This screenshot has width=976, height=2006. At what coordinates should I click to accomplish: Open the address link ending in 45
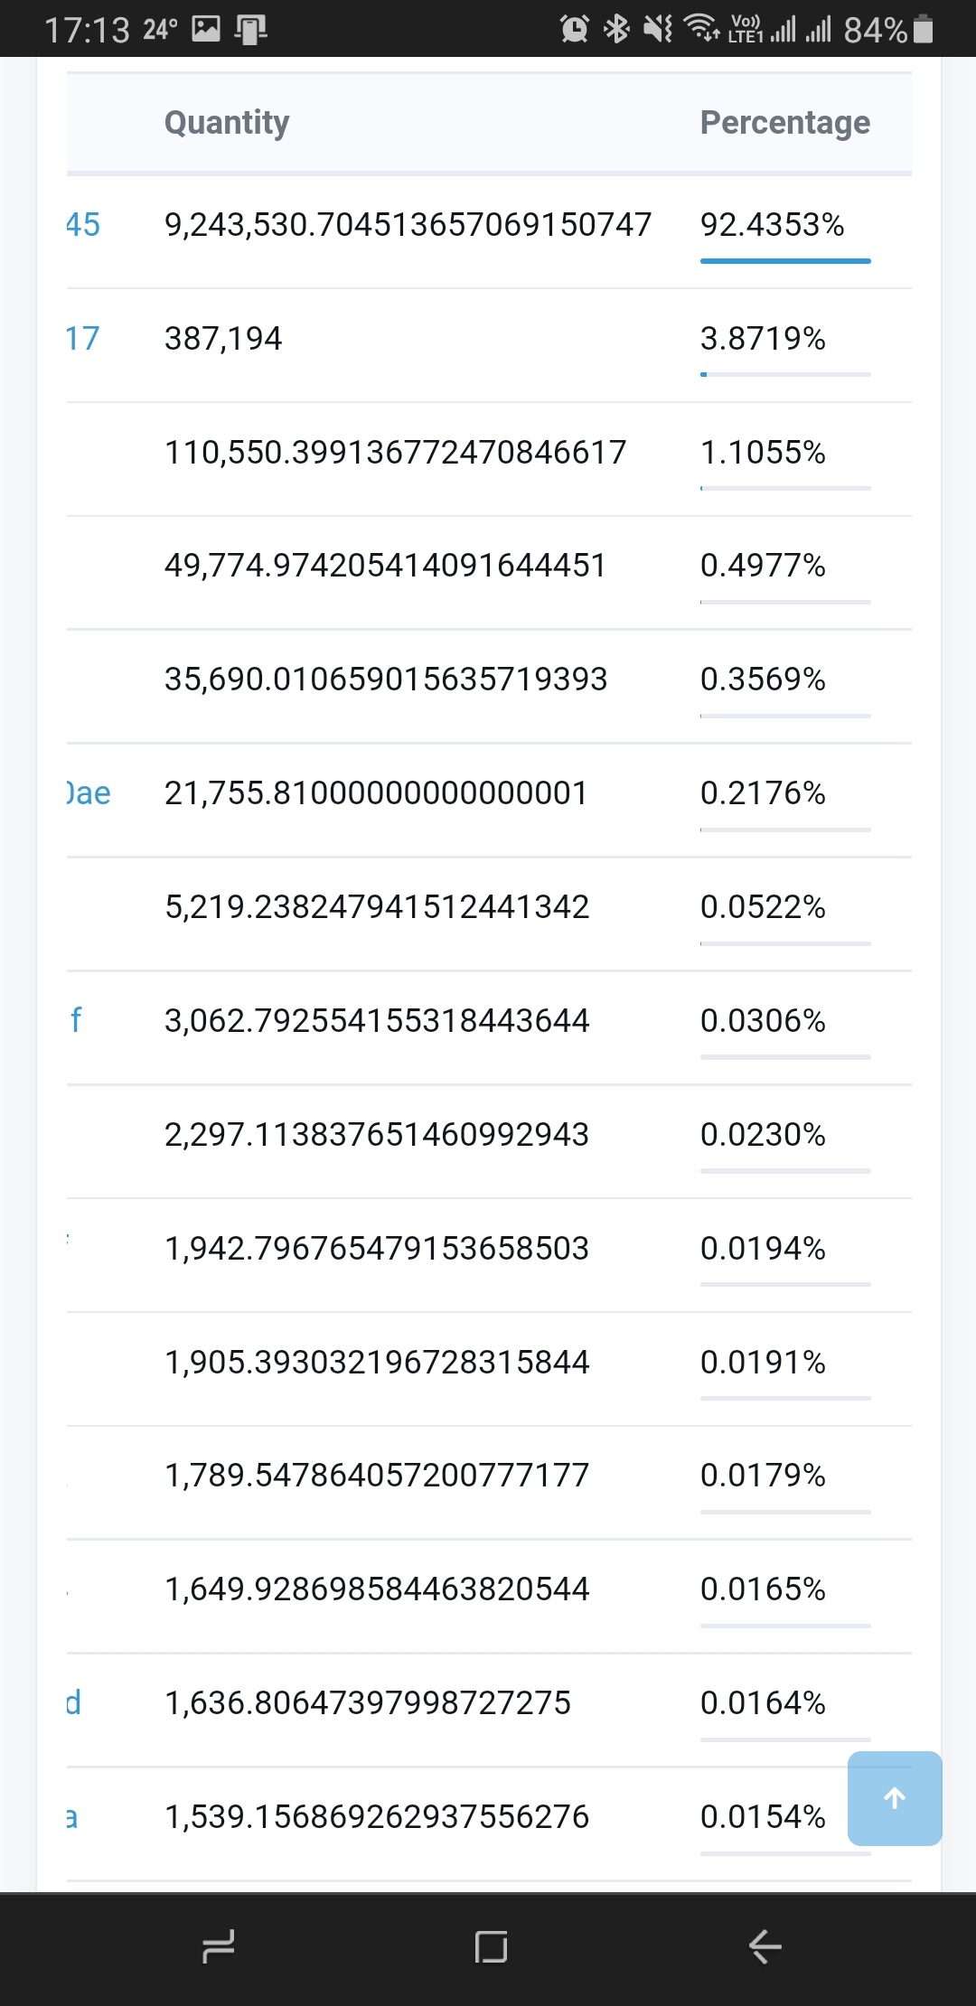(x=83, y=224)
